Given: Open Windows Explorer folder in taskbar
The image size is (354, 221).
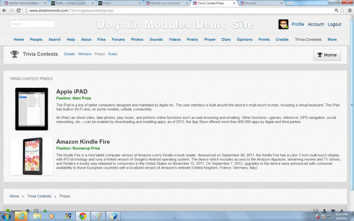Looking at the screenshot, I should [37, 216].
